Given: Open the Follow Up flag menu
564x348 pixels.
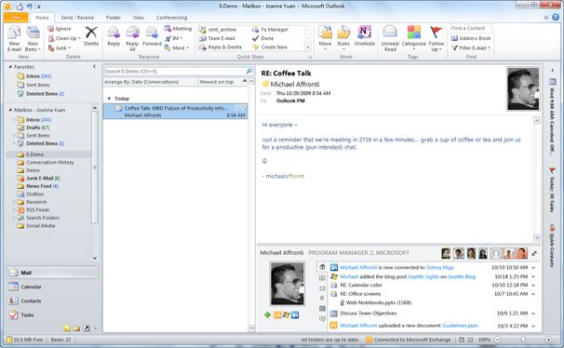Looking at the screenshot, I should pyautogui.click(x=436, y=39).
